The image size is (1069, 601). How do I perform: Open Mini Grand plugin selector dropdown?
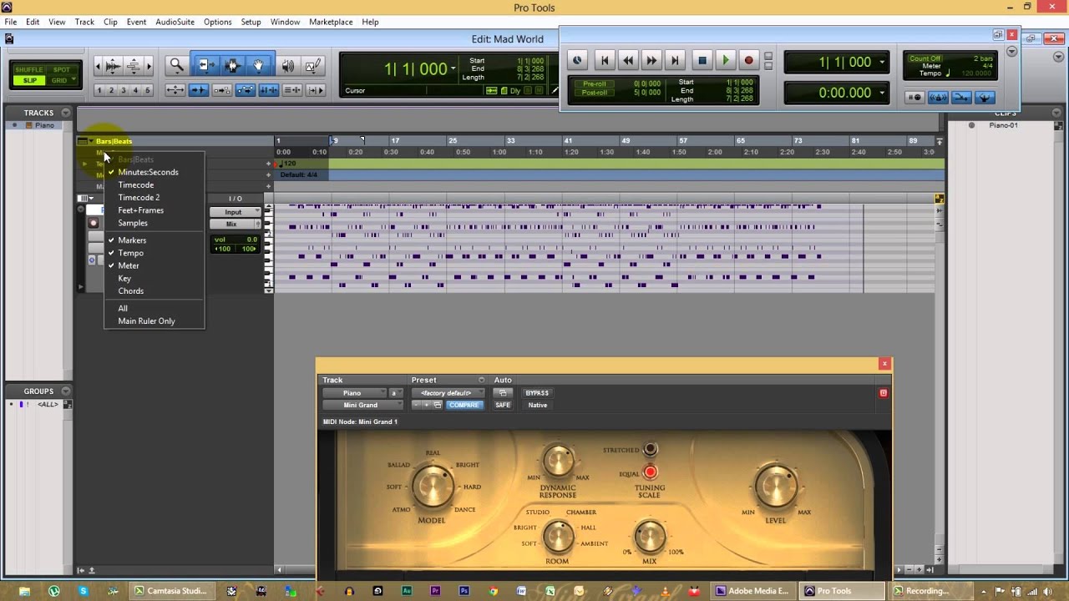click(362, 405)
